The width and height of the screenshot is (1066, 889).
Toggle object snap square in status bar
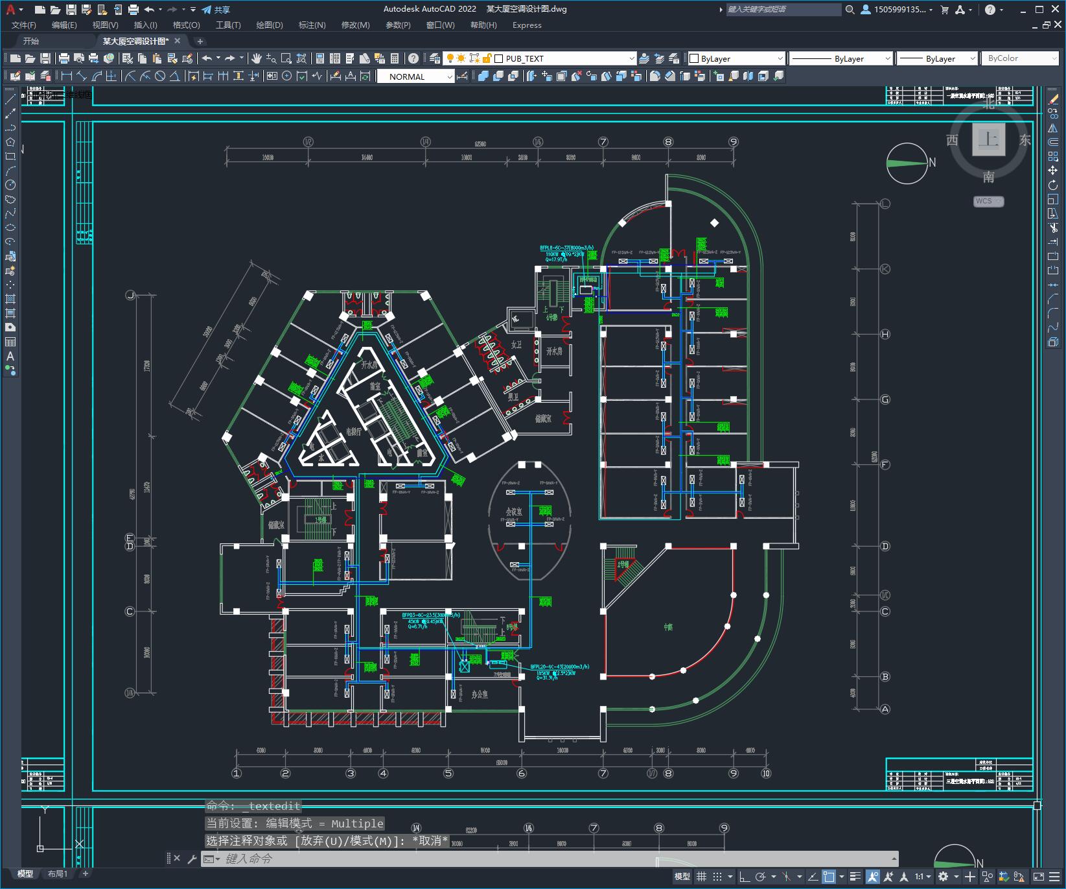[829, 877]
